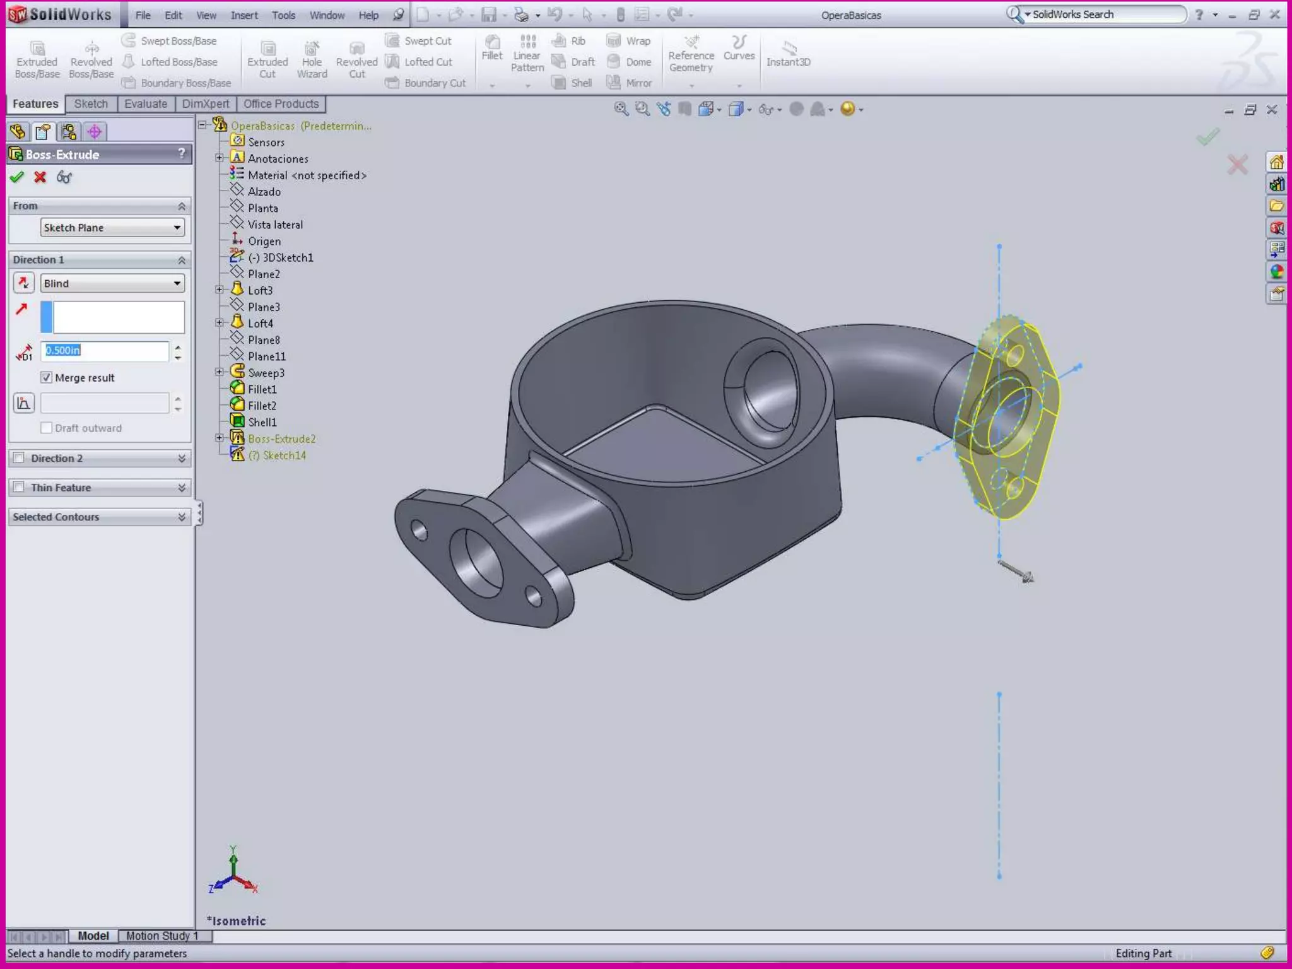Cancel Boss-Extrude with the red X

click(40, 177)
